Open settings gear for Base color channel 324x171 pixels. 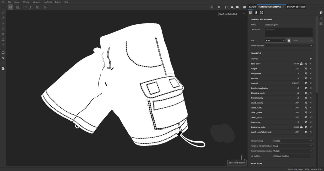[306, 64]
